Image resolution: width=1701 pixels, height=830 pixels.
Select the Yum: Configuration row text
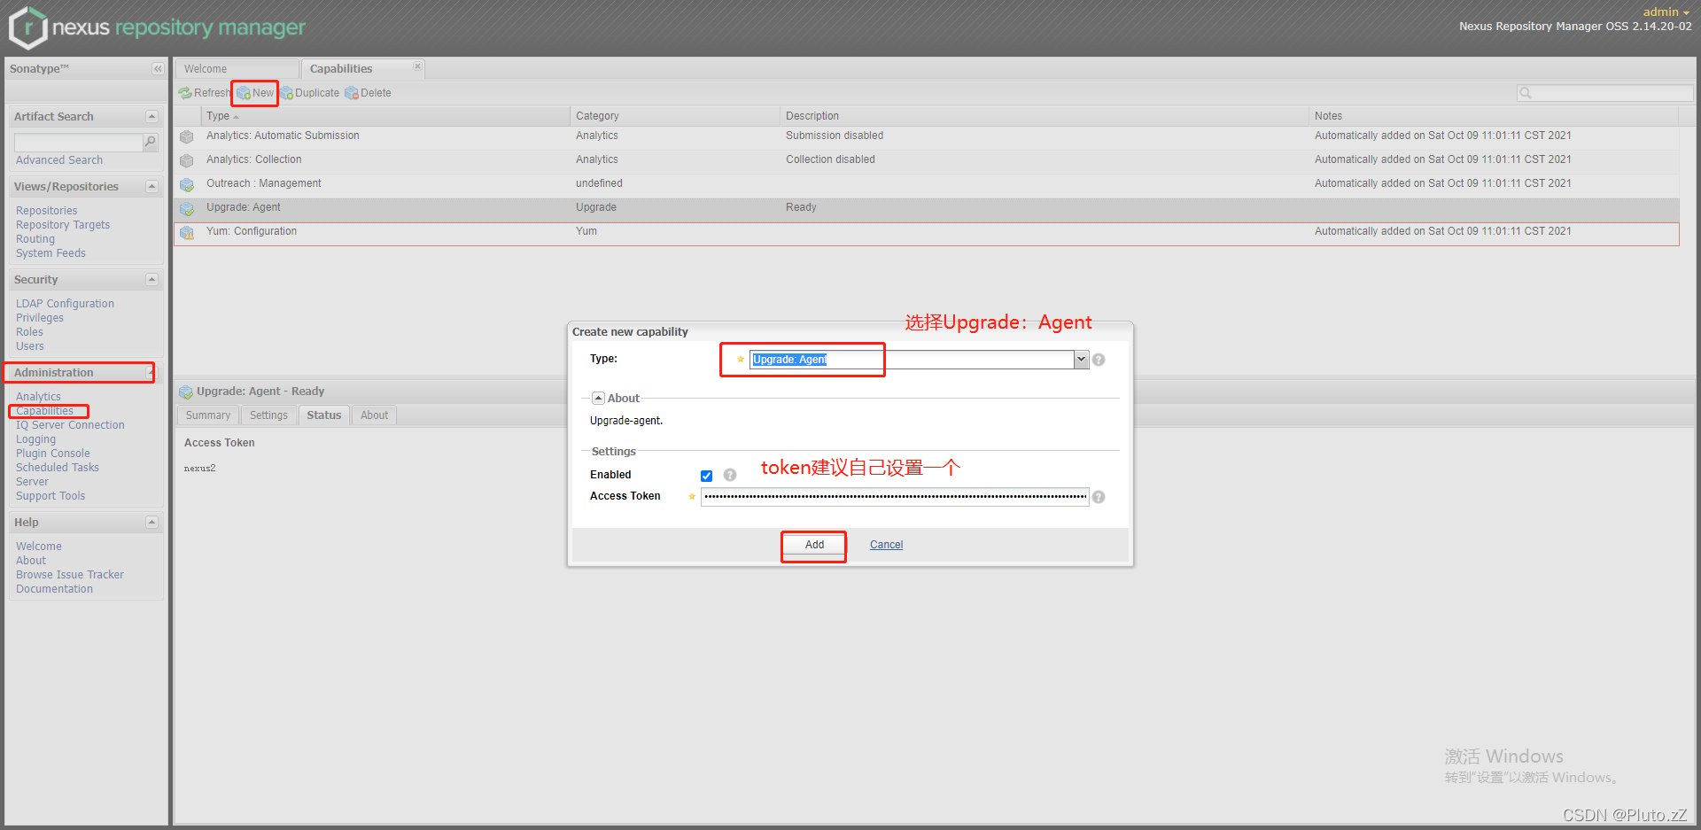pos(252,231)
